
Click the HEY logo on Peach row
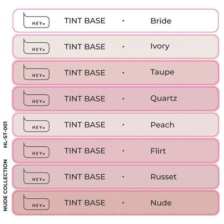point(37,124)
